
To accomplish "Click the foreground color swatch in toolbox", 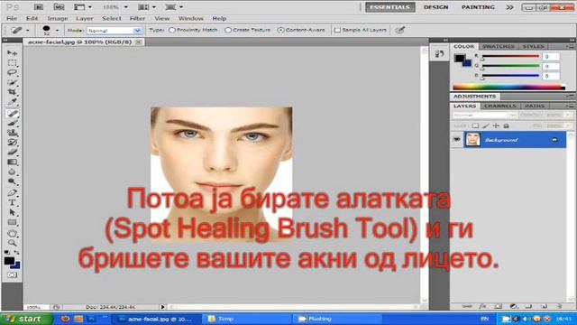I will click(9, 261).
